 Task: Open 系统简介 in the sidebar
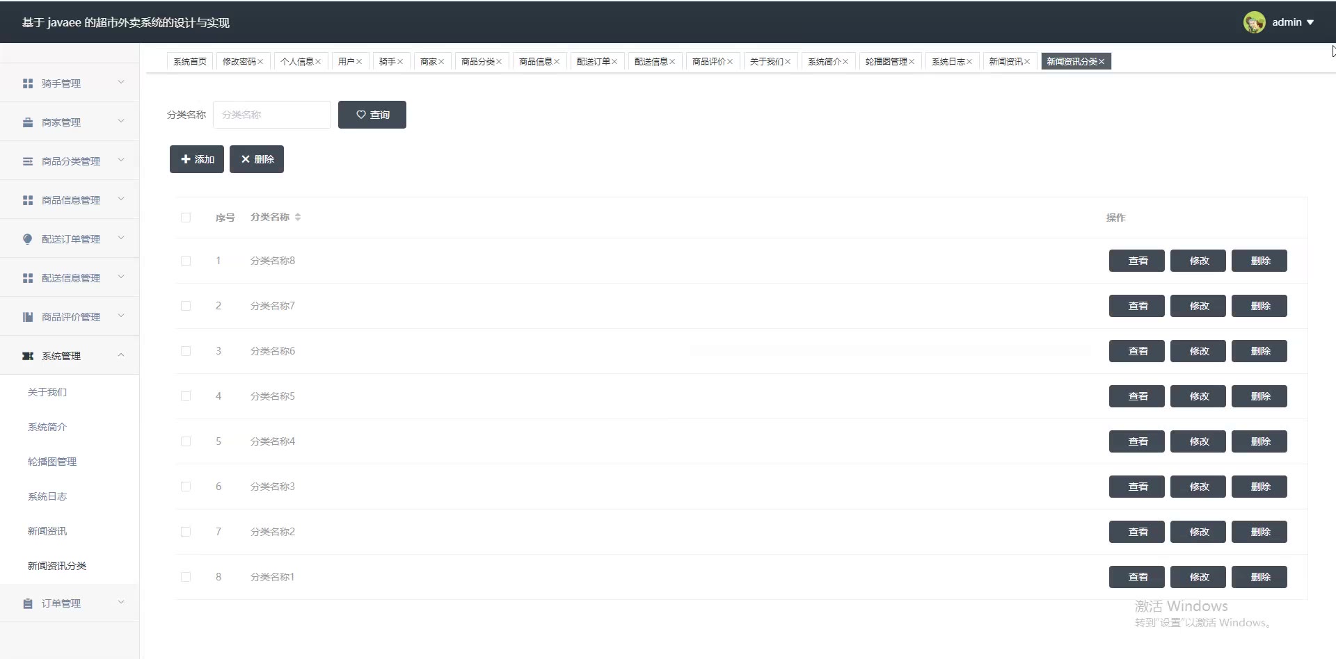[47, 427]
